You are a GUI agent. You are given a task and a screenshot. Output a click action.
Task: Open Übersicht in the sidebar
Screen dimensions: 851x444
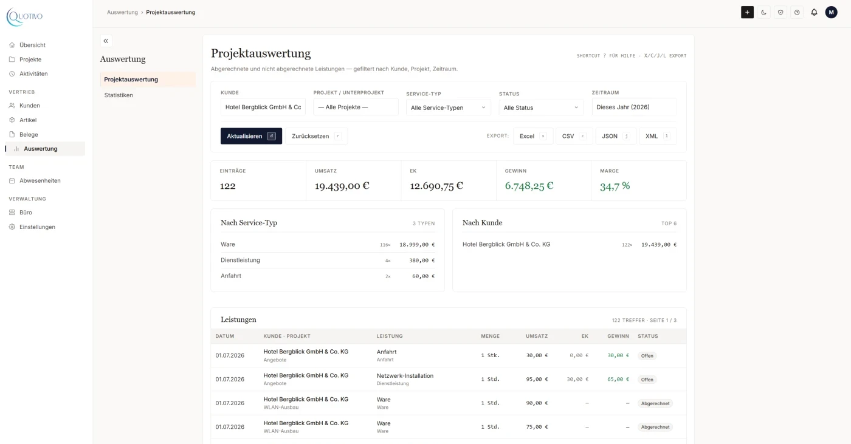coord(45,45)
